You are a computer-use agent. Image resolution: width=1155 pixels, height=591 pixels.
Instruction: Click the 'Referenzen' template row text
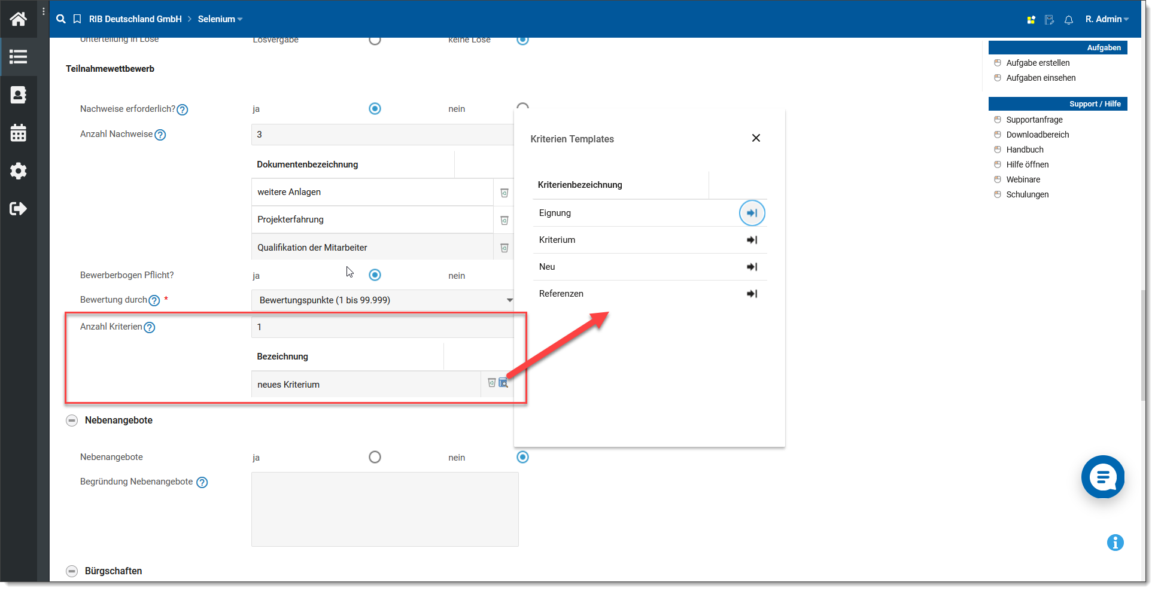coord(561,294)
